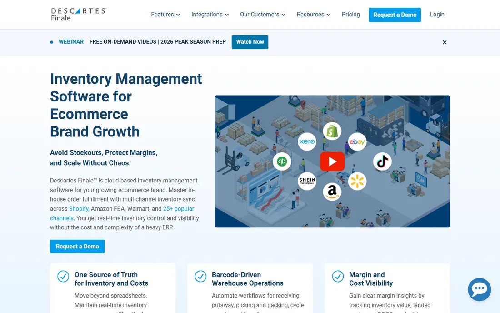500x313 pixels.
Task: Play the YouTube video
Action: 332,162
